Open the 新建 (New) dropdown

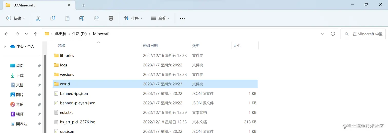[x=16, y=18]
